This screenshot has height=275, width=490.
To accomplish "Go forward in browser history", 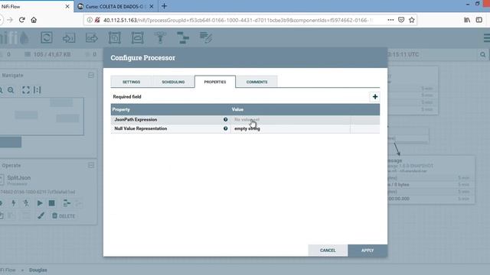I will tap(10, 20).
